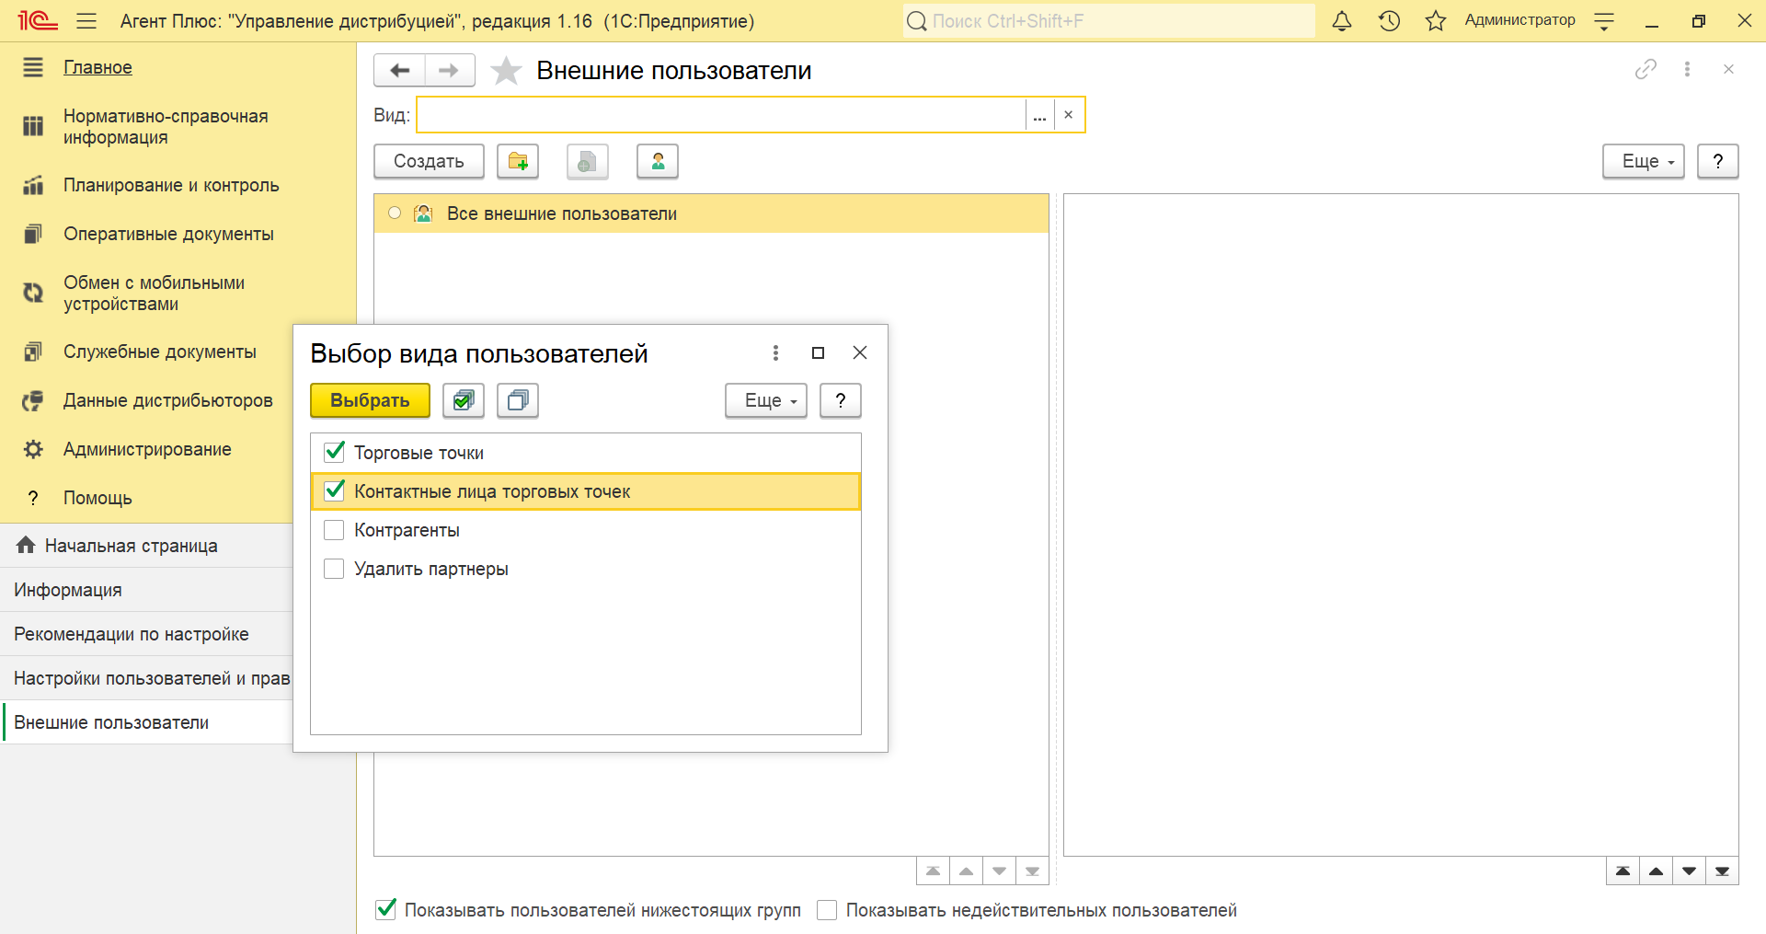1766x934 pixels.
Task: Toggle Показывать недействительных пользователей checkbox
Action: [827, 910]
